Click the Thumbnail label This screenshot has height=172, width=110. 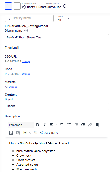pyautogui.click(x=12, y=47)
